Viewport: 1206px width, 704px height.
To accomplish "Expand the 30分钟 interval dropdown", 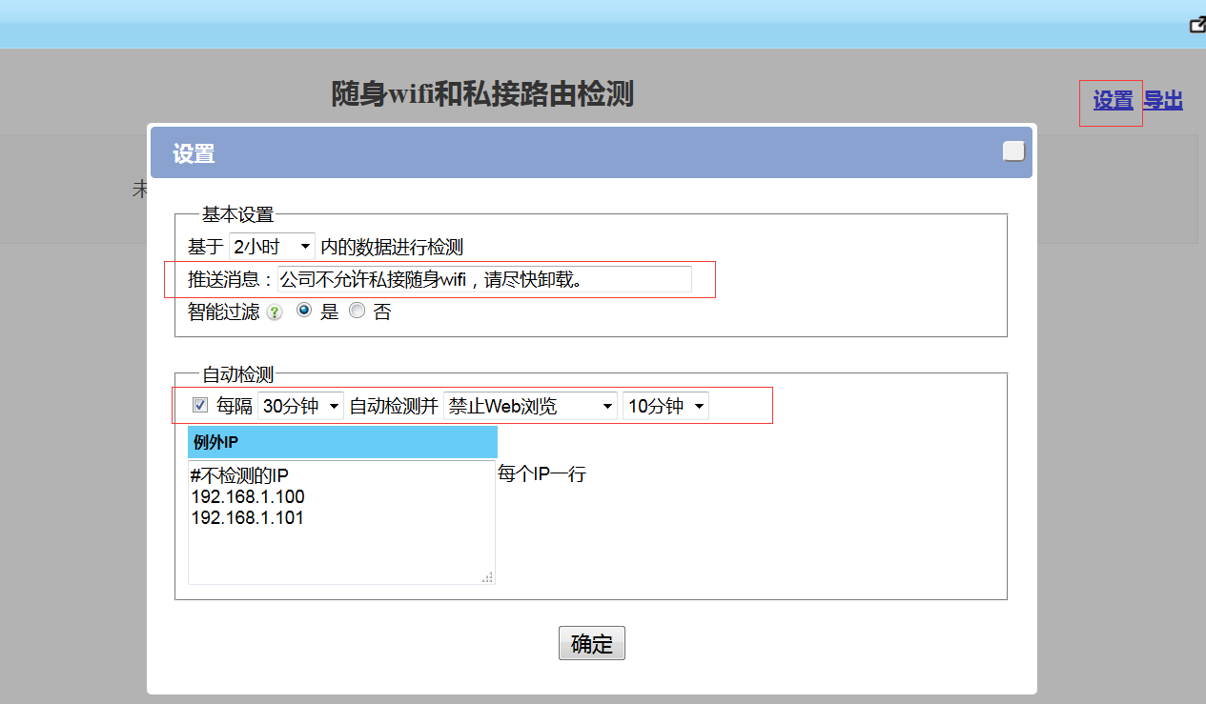I will (300, 406).
